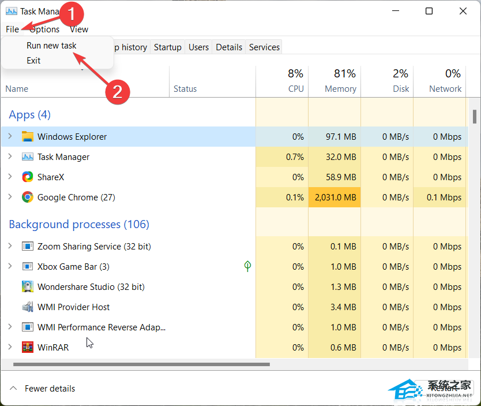481x406 pixels.
Task: Click Chrome's 0.1% CPU cell
Action: [x=282, y=197]
